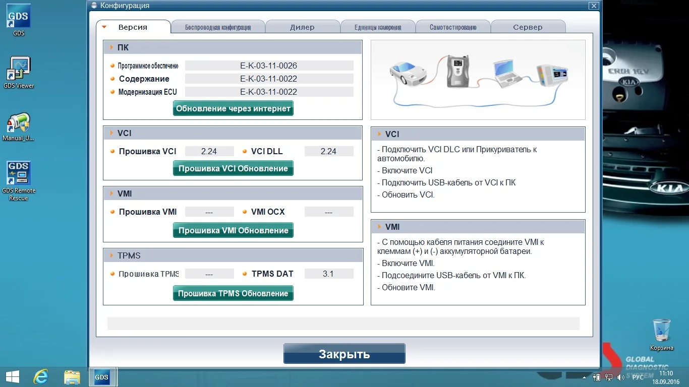Click Прошивка TPMS Обновление button
The image size is (689, 387).
tap(233, 293)
